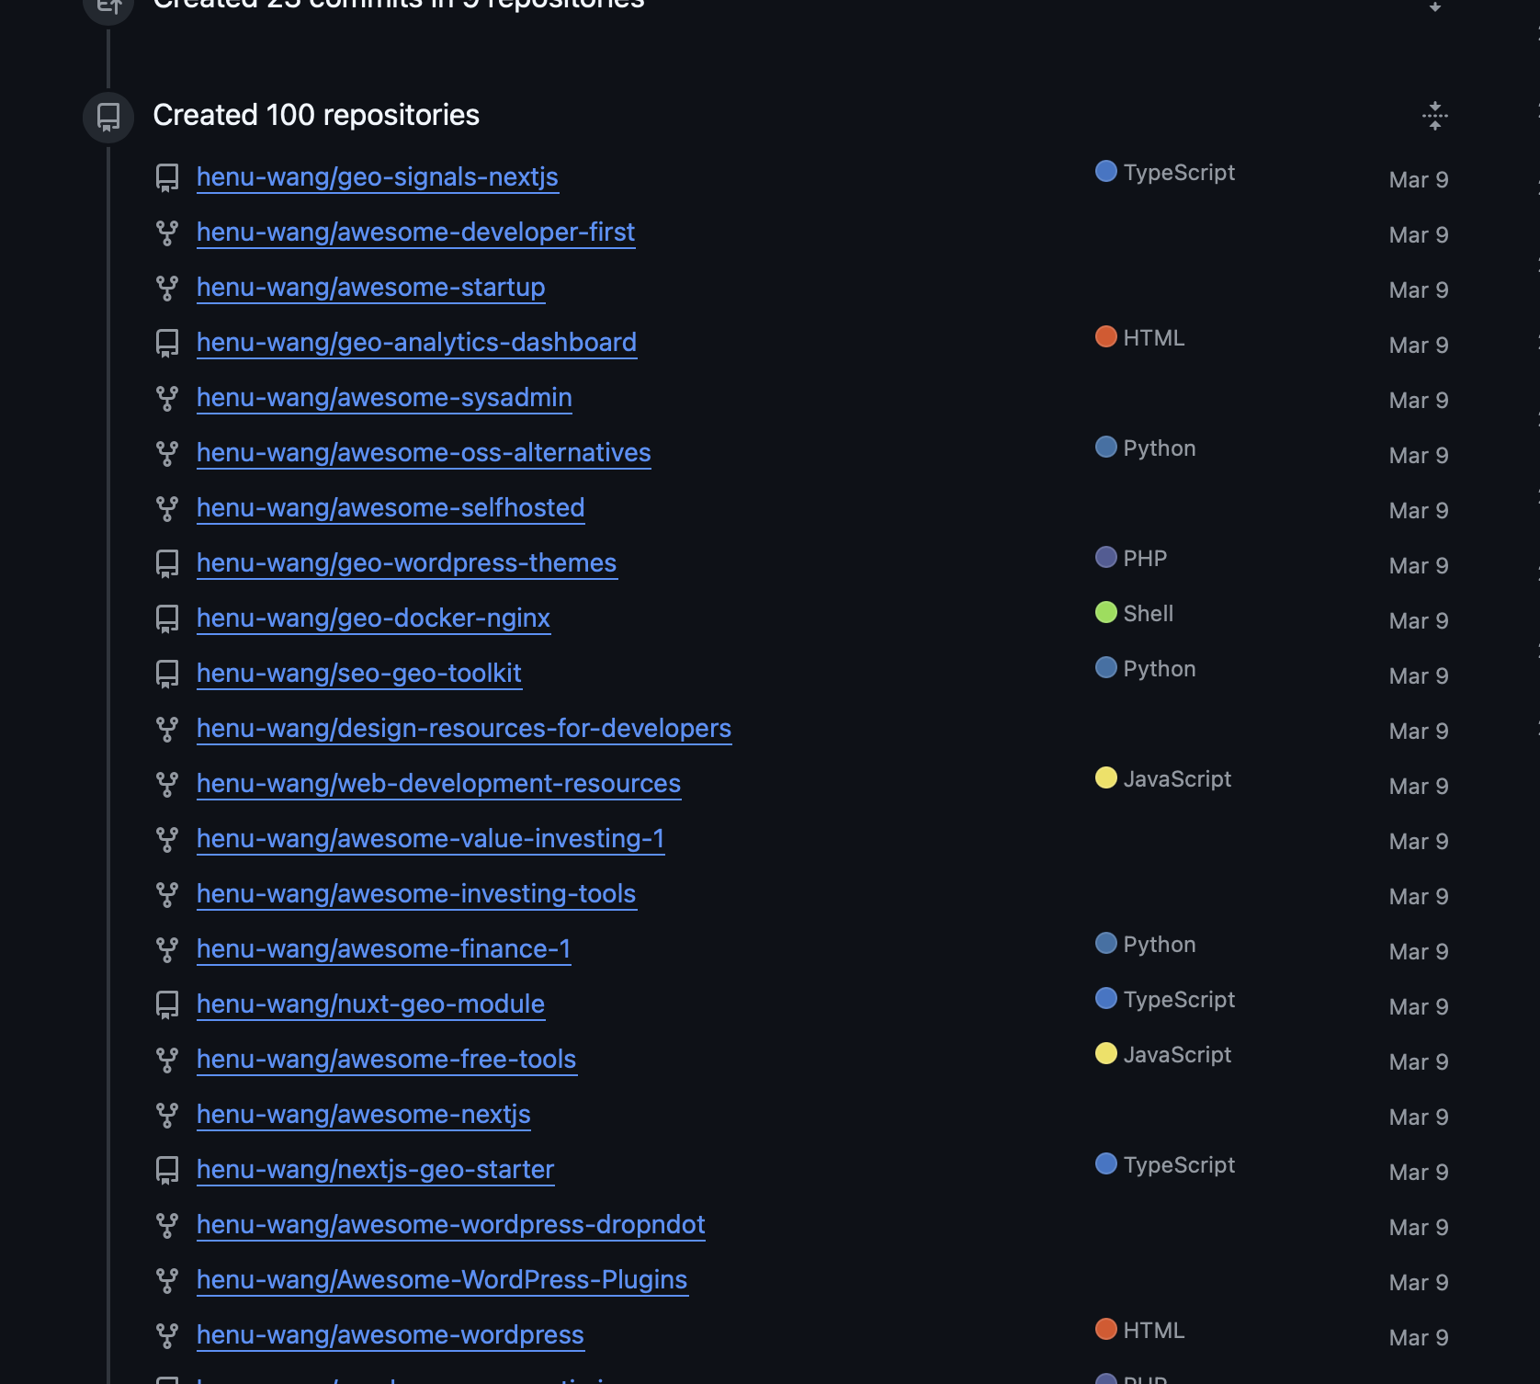Click repo icon beside geo-signals-nextjs
Image resolution: width=1540 pixels, height=1384 pixels.
coord(167,177)
